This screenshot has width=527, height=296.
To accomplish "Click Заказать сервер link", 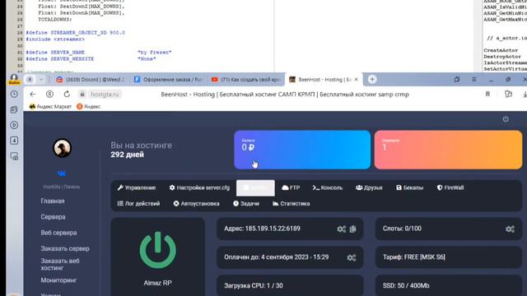I will (65, 248).
